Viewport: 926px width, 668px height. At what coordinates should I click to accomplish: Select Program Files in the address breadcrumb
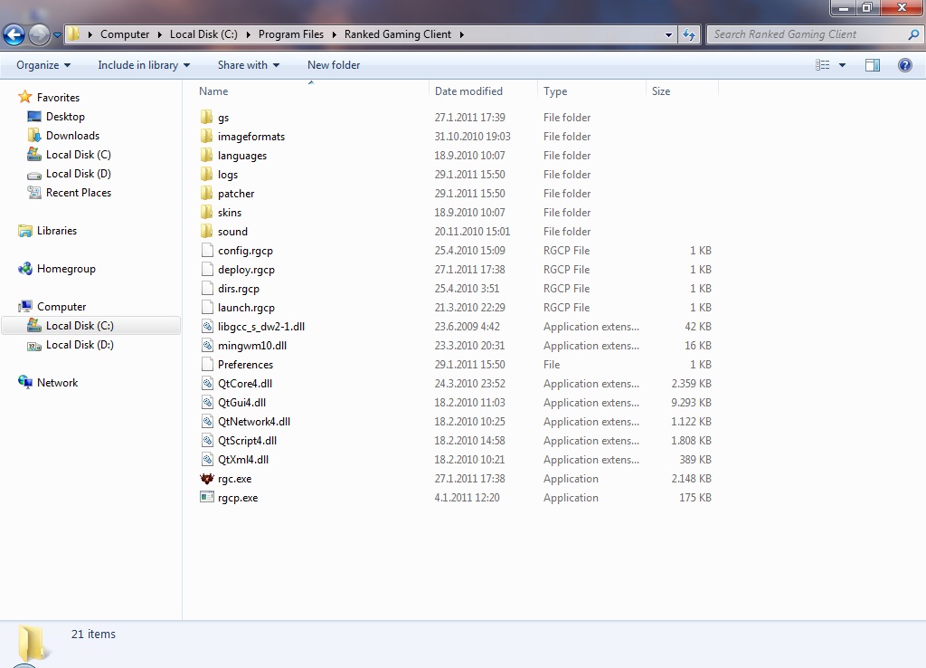(x=291, y=34)
